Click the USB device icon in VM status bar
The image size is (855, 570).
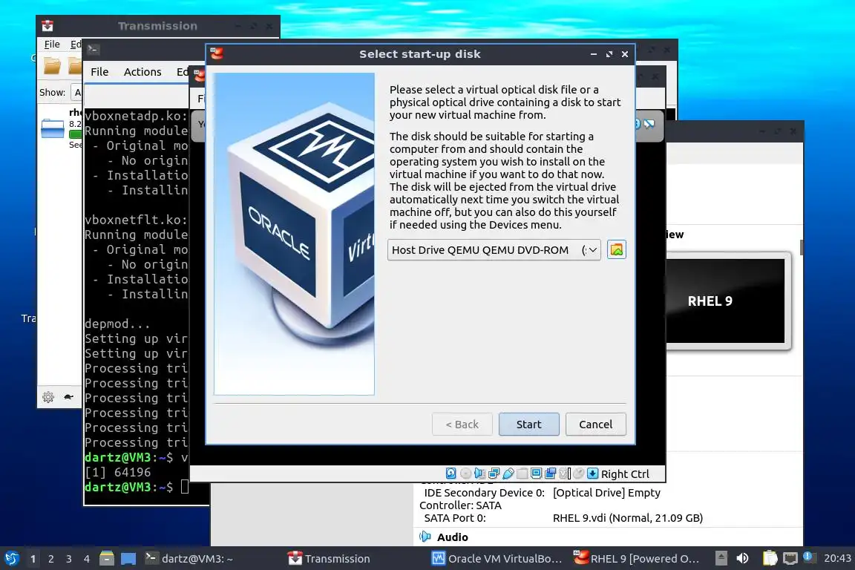[508, 474]
